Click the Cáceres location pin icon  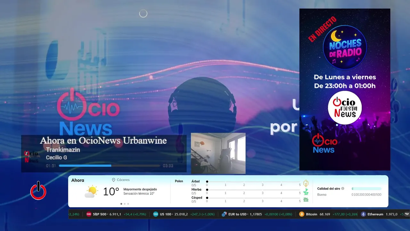pyautogui.click(x=113, y=180)
